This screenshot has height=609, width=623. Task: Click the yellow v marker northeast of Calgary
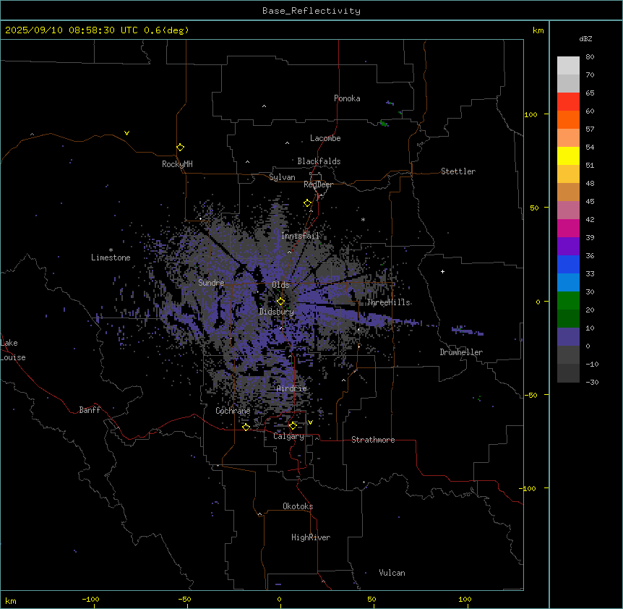(x=310, y=422)
